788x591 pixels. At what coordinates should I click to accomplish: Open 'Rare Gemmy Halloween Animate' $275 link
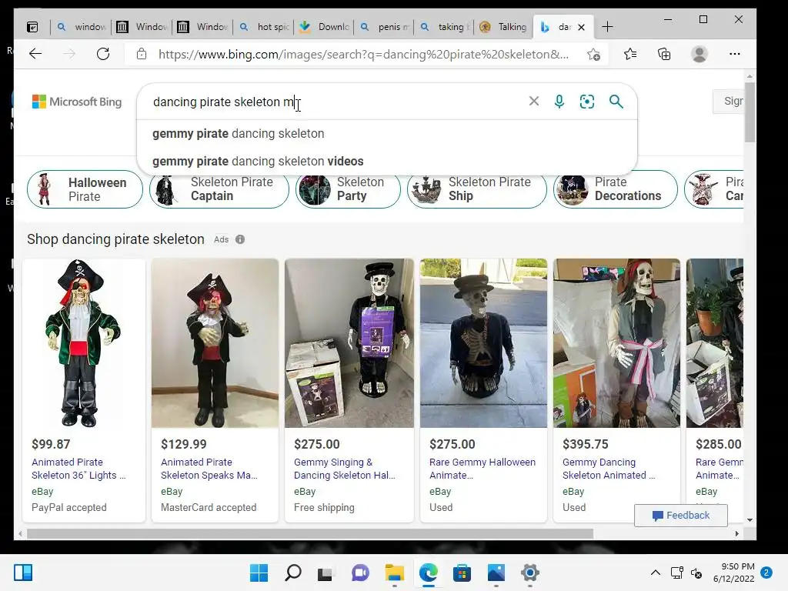pyautogui.click(x=482, y=469)
